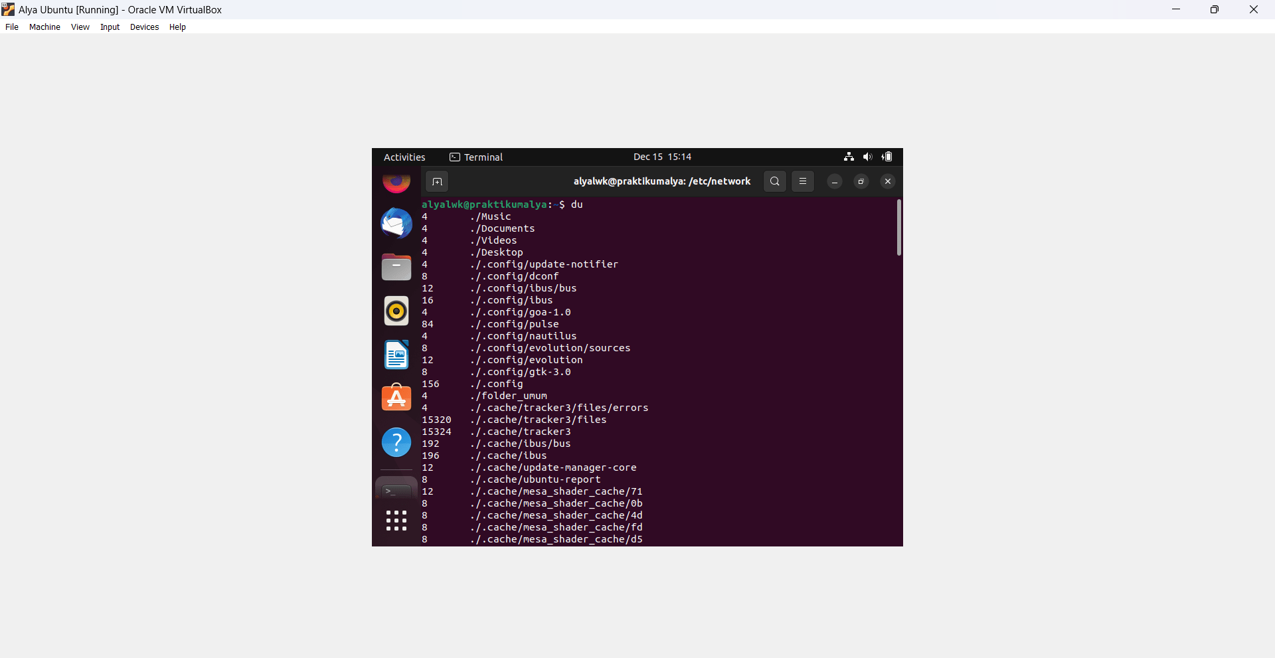The image size is (1275, 658).
Task: Launch Rhythmbox music player from dock
Action: coord(396,311)
